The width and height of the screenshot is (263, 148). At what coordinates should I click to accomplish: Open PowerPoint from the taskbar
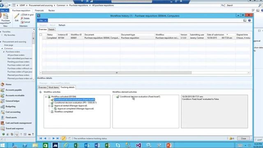169,145
